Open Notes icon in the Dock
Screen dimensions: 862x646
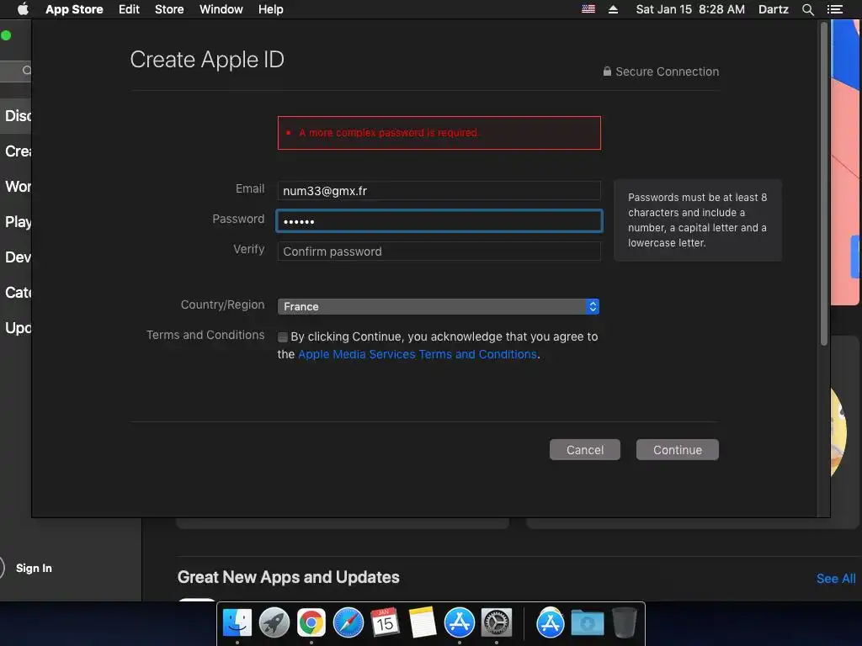coord(423,623)
